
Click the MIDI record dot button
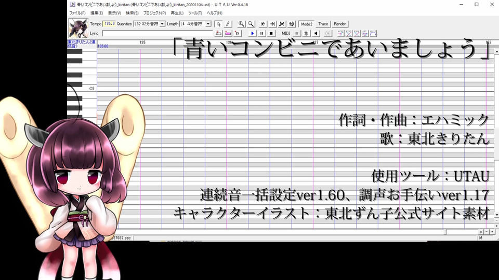tap(297, 33)
